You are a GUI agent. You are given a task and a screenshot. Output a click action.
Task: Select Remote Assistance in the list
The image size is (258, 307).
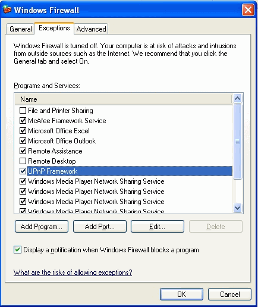(55, 151)
